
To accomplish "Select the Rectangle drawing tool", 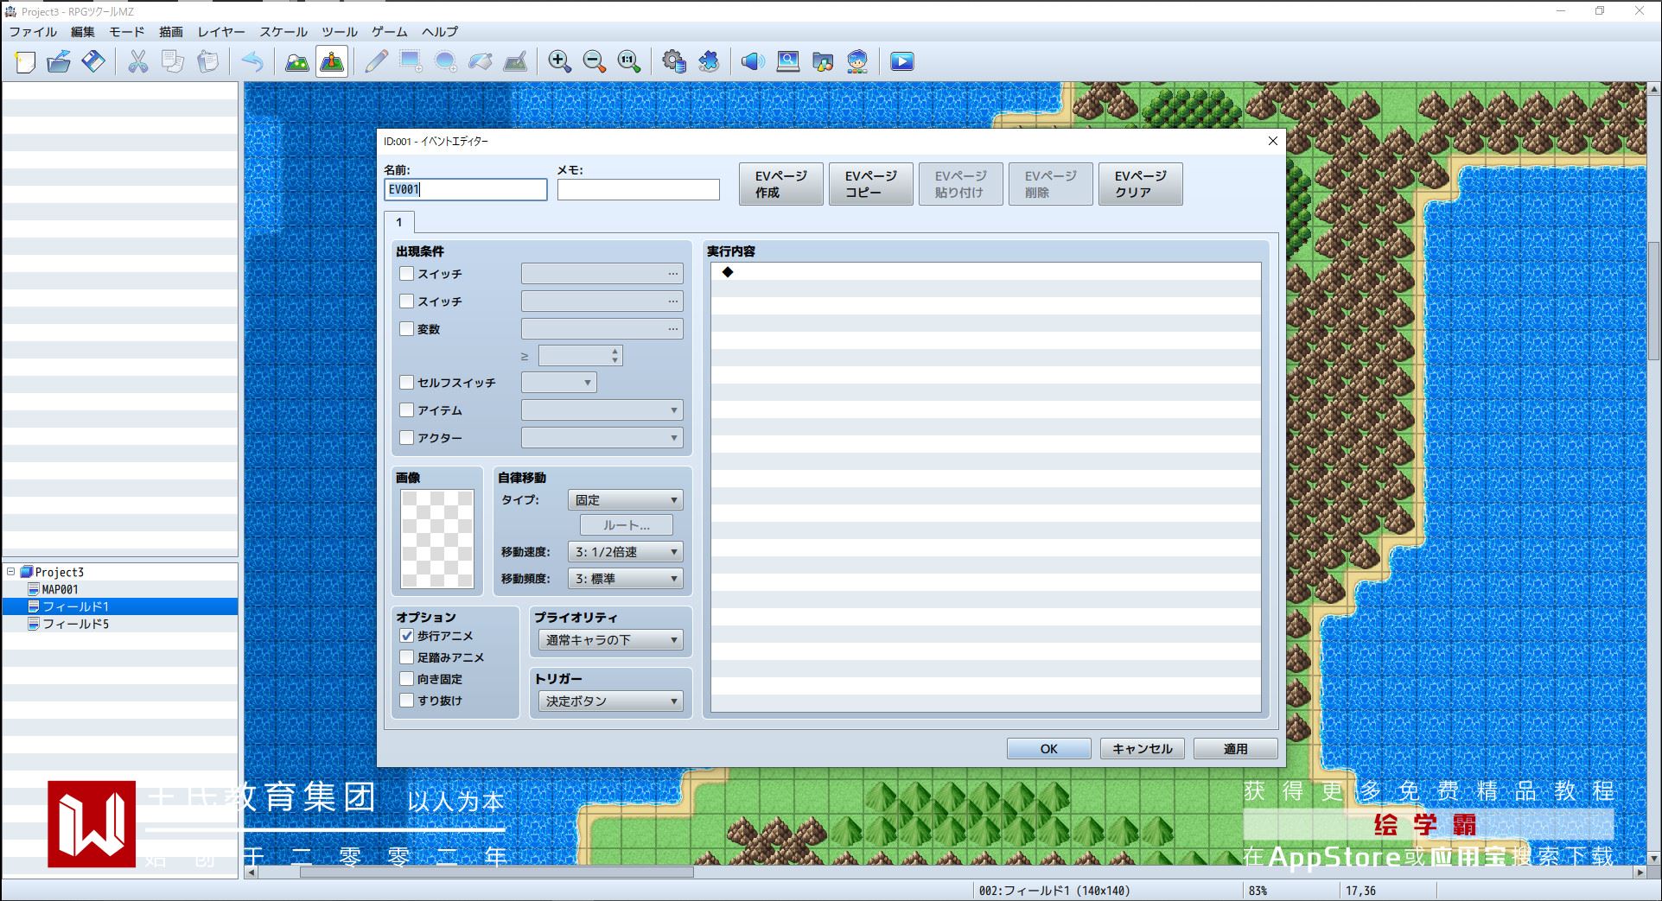I will pos(411,61).
